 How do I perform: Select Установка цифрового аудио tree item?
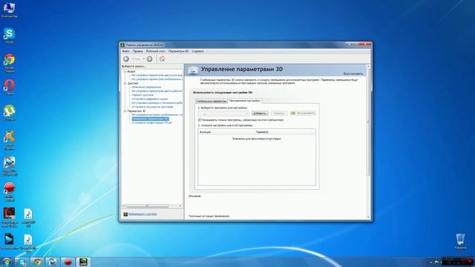pyautogui.click(x=150, y=99)
